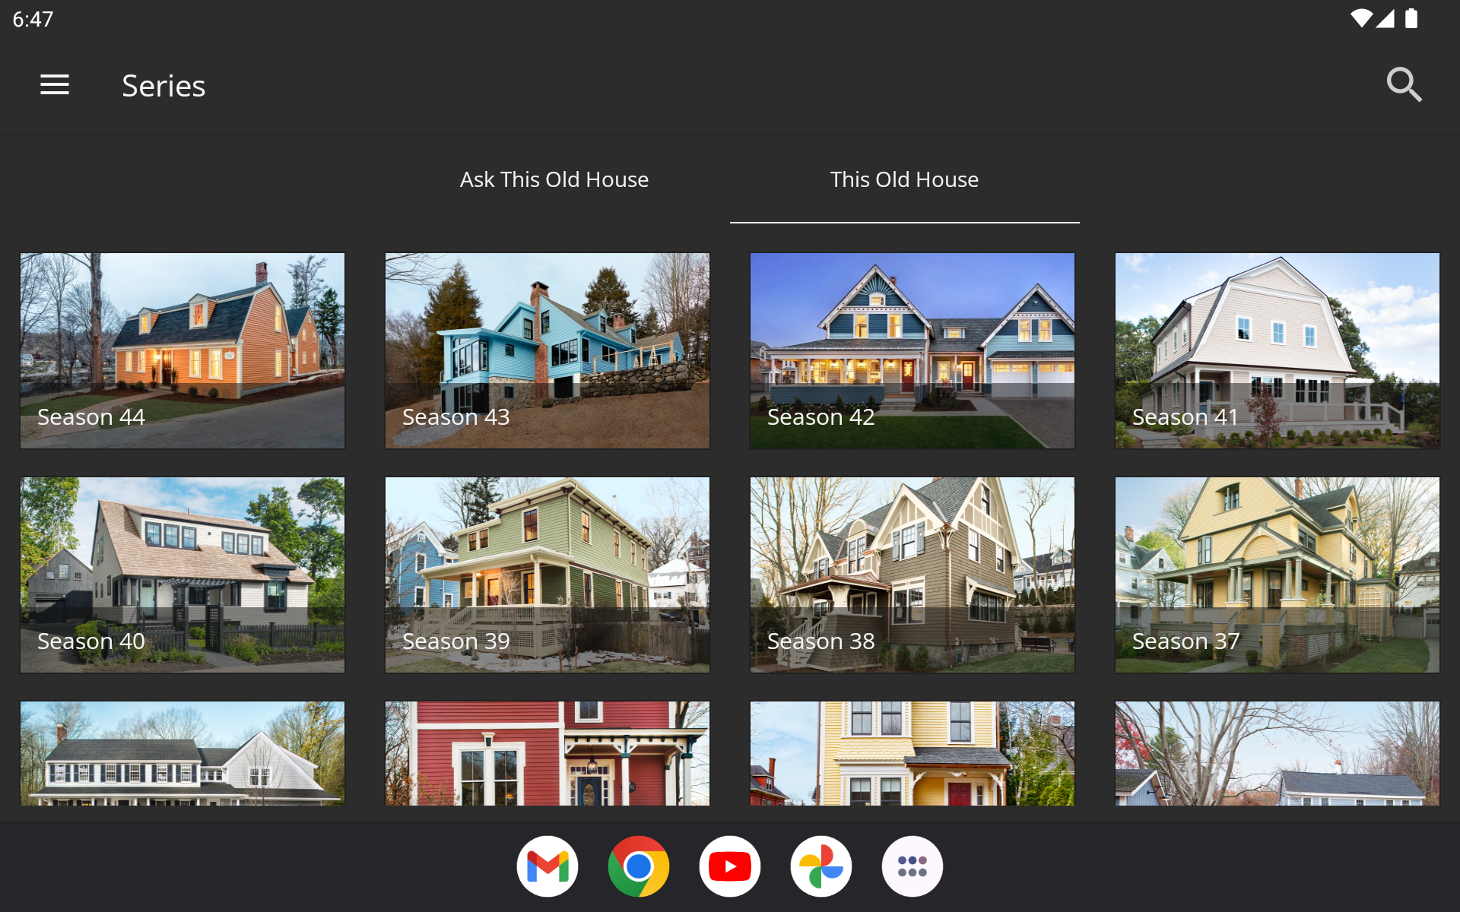
Task: Switch to Ask This Old House tab
Action: click(x=554, y=179)
